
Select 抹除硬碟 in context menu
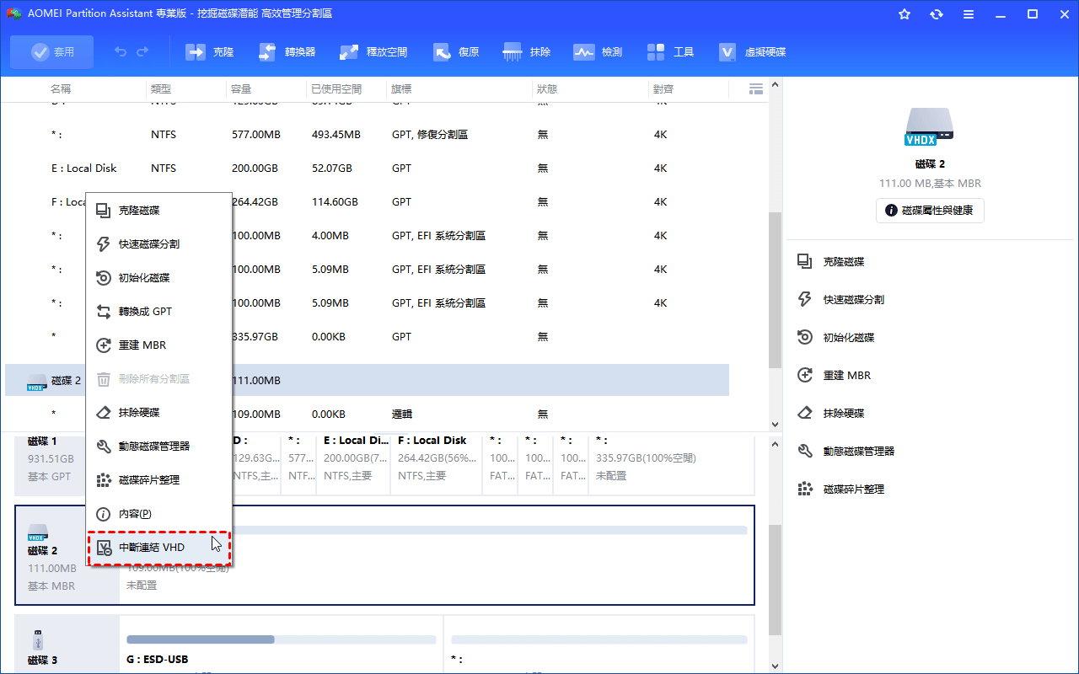159,413
